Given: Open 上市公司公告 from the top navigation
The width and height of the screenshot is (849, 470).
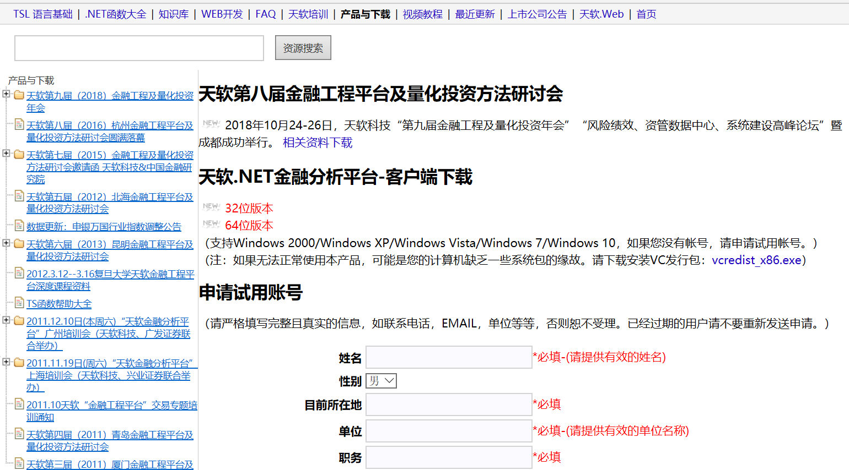Looking at the screenshot, I should tap(538, 14).
